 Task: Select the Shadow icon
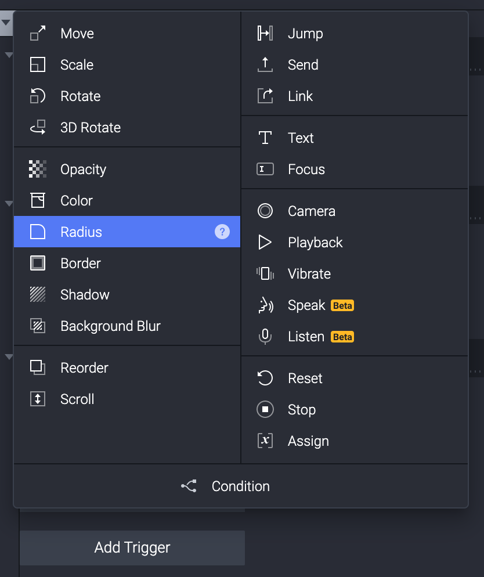point(38,295)
